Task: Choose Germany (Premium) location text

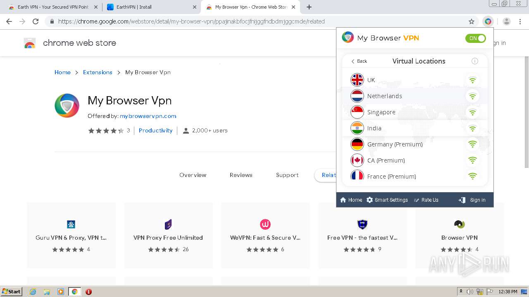Action: pos(395,144)
